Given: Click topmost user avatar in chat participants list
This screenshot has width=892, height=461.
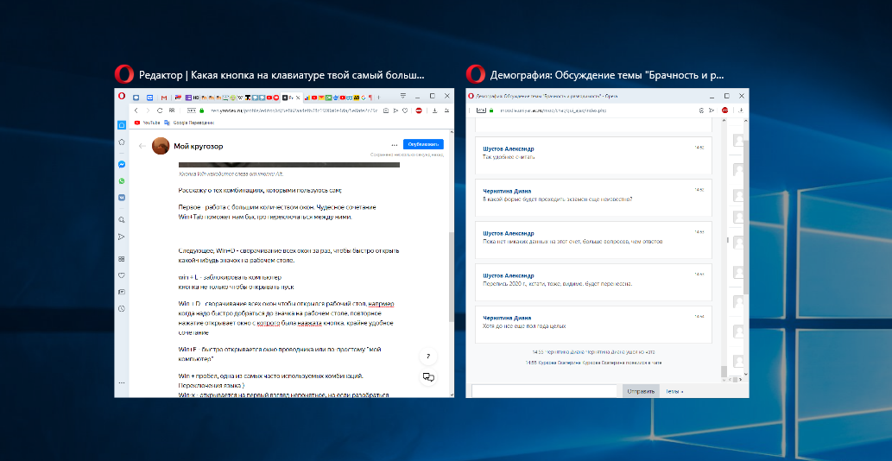Looking at the screenshot, I should (x=737, y=140).
